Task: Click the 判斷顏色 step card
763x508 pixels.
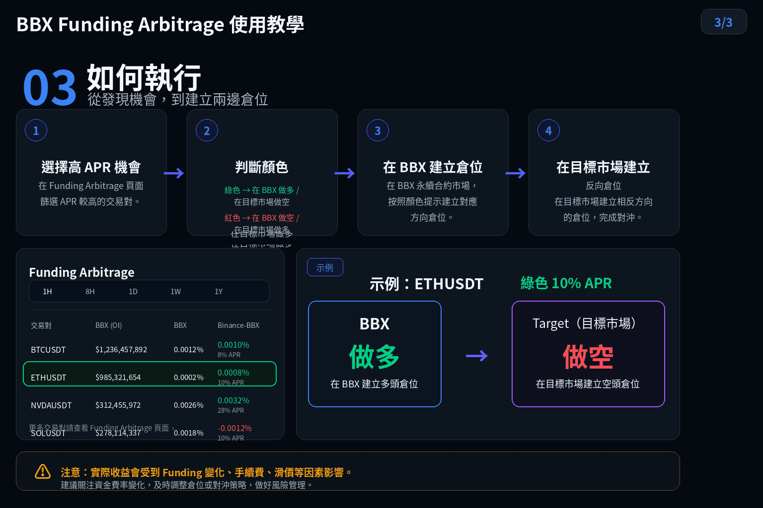Action: pyautogui.click(x=262, y=172)
